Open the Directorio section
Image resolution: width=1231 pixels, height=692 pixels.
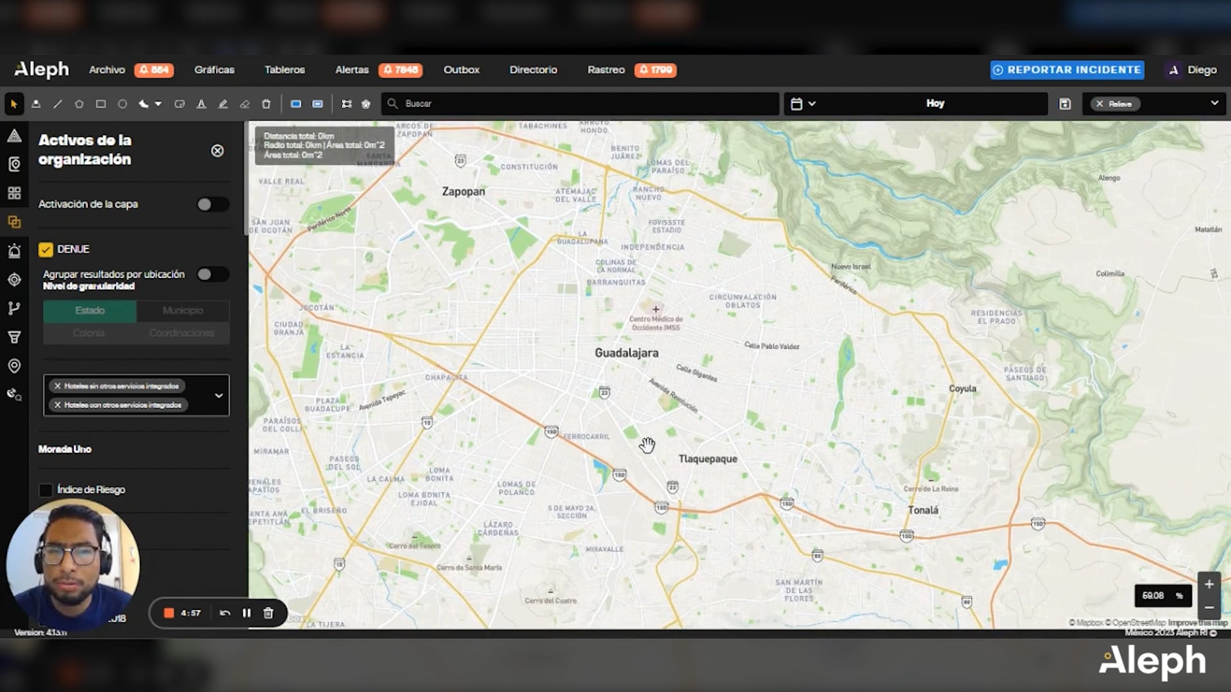click(533, 70)
